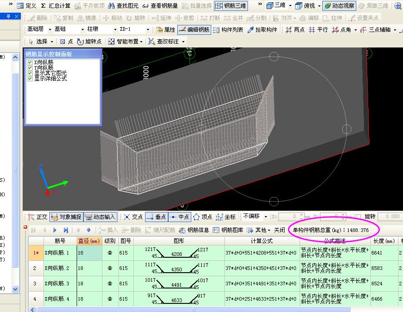Open the 定义 definition tool
The image size is (403, 312).
[x=27, y=5]
